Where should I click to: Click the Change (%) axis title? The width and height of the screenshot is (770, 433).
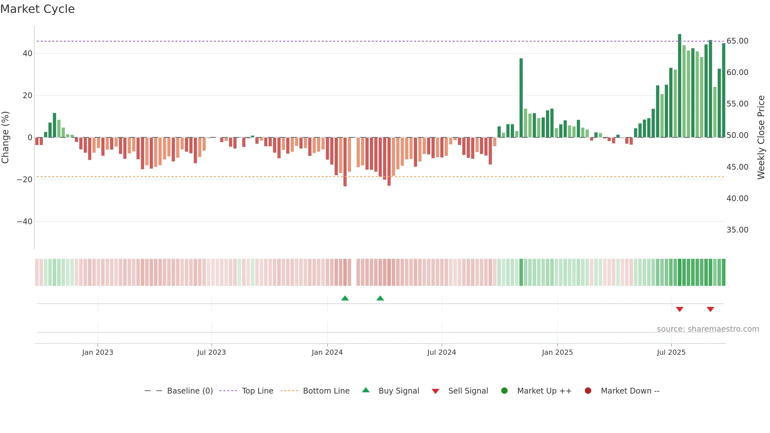5,137
